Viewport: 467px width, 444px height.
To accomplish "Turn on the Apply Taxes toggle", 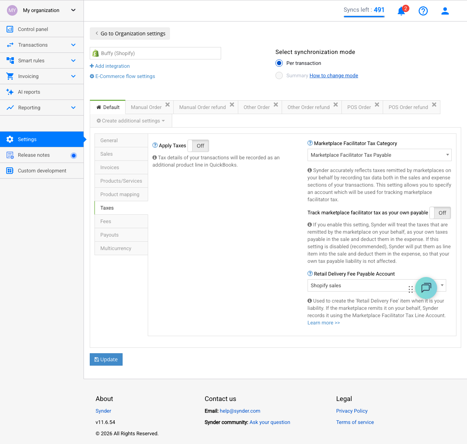I will click(x=198, y=145).
